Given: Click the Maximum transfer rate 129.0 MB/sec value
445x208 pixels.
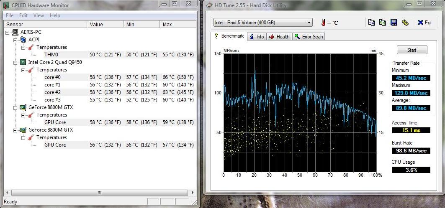Looking at the screenshot, I should tap(411, 93).
